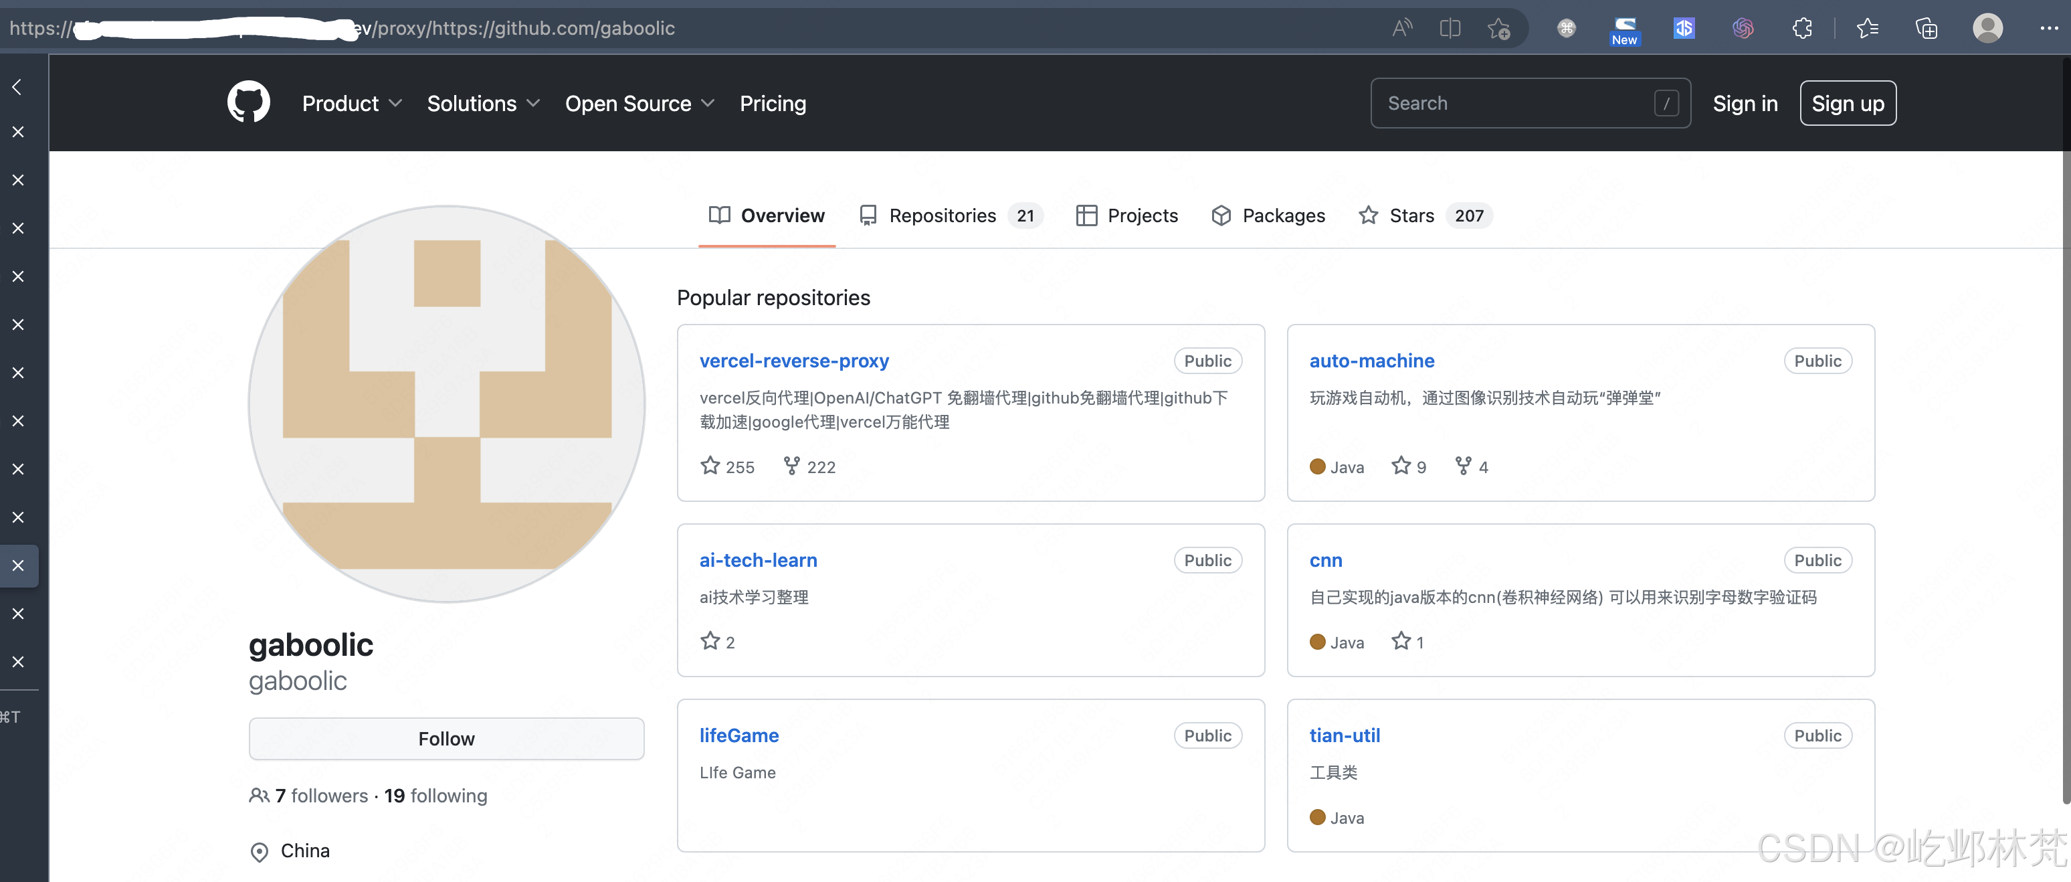Add page to favorites star icon
Viewport: 2071px width, 882px height.
(1498, 29)
